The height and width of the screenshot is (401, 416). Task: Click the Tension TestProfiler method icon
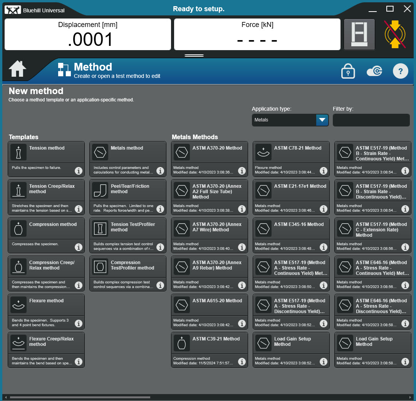[100, 229]
